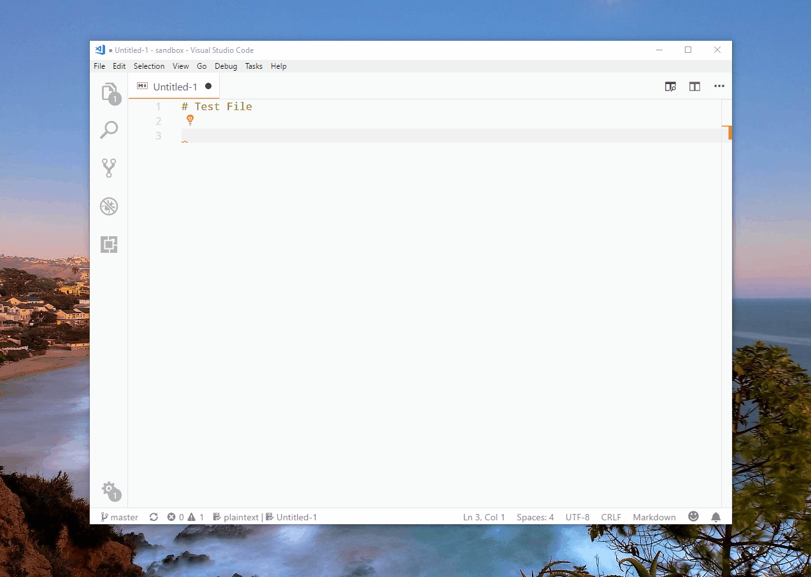Show errors and warnings in status bar
811x577 pixels.
point(185,516)
